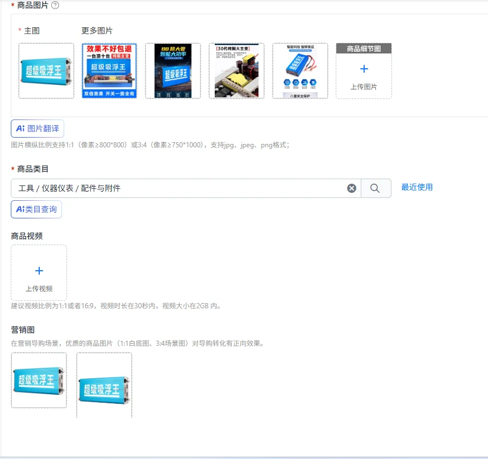
Task: Click the first square marketing image
Action: (x=39, y=380)
